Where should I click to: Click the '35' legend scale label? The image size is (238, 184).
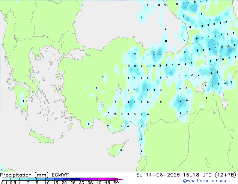[x=90, y=182]
